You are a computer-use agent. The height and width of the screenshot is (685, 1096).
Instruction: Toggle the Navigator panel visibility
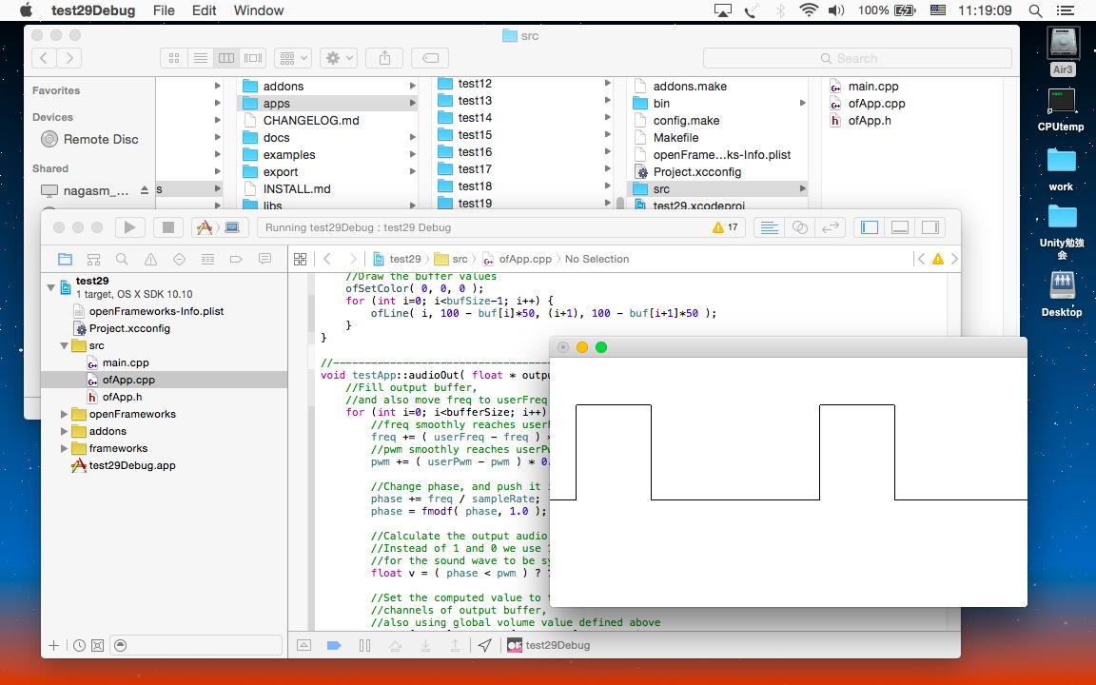pyautogui.click(x=870, y=227)
